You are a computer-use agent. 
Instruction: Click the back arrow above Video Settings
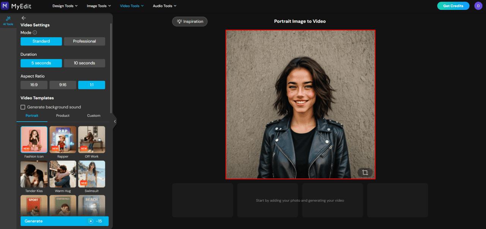click(24, 18)
